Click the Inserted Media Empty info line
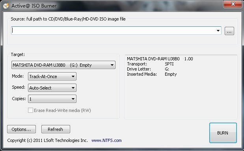 152,74
